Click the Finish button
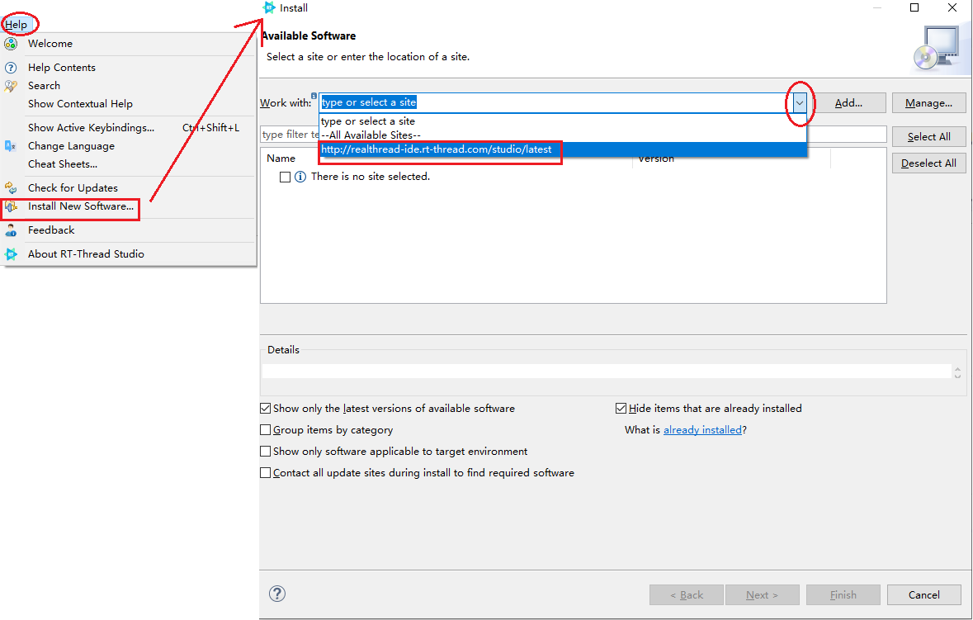Image resolution: width=973 pixels, height=620 pixels. pyautogui.click(x=843, y=594)
